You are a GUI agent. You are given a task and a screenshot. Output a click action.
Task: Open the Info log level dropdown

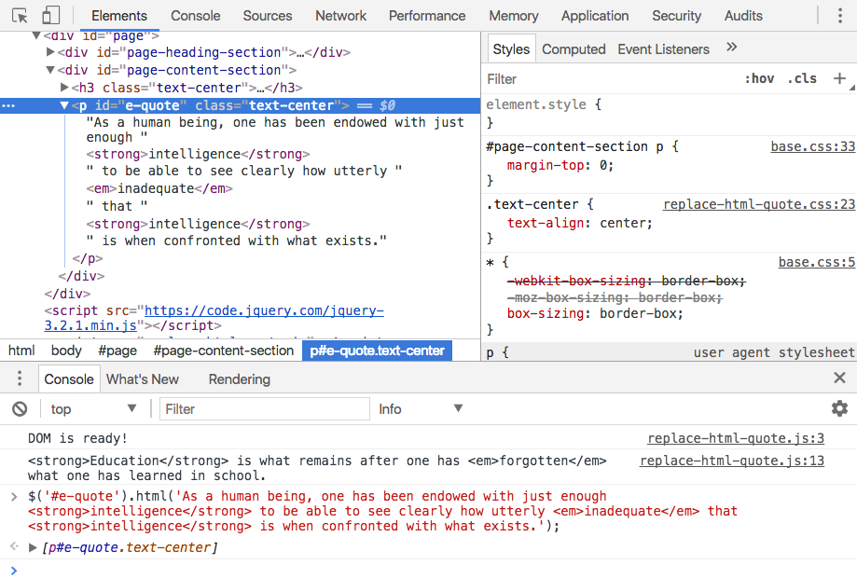[x=421, y=408]
